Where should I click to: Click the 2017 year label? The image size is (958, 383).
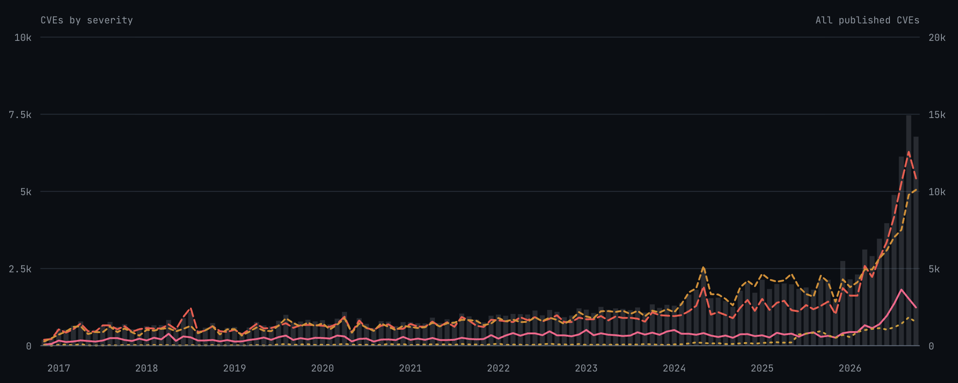[59, 368]
